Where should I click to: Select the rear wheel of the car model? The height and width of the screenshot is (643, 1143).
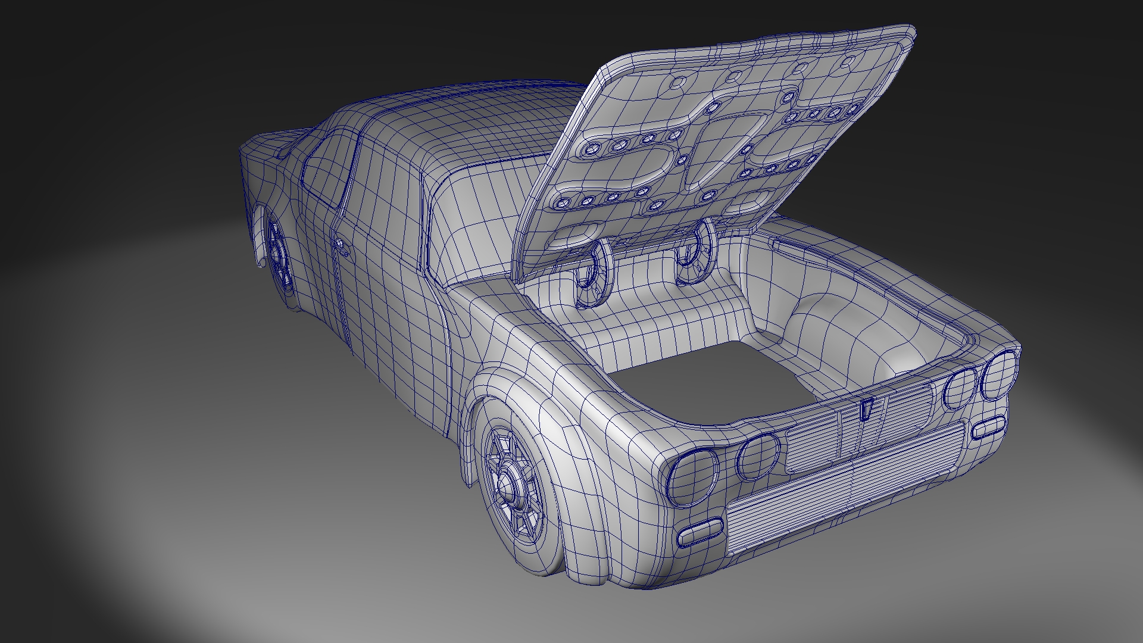point(280,259)
